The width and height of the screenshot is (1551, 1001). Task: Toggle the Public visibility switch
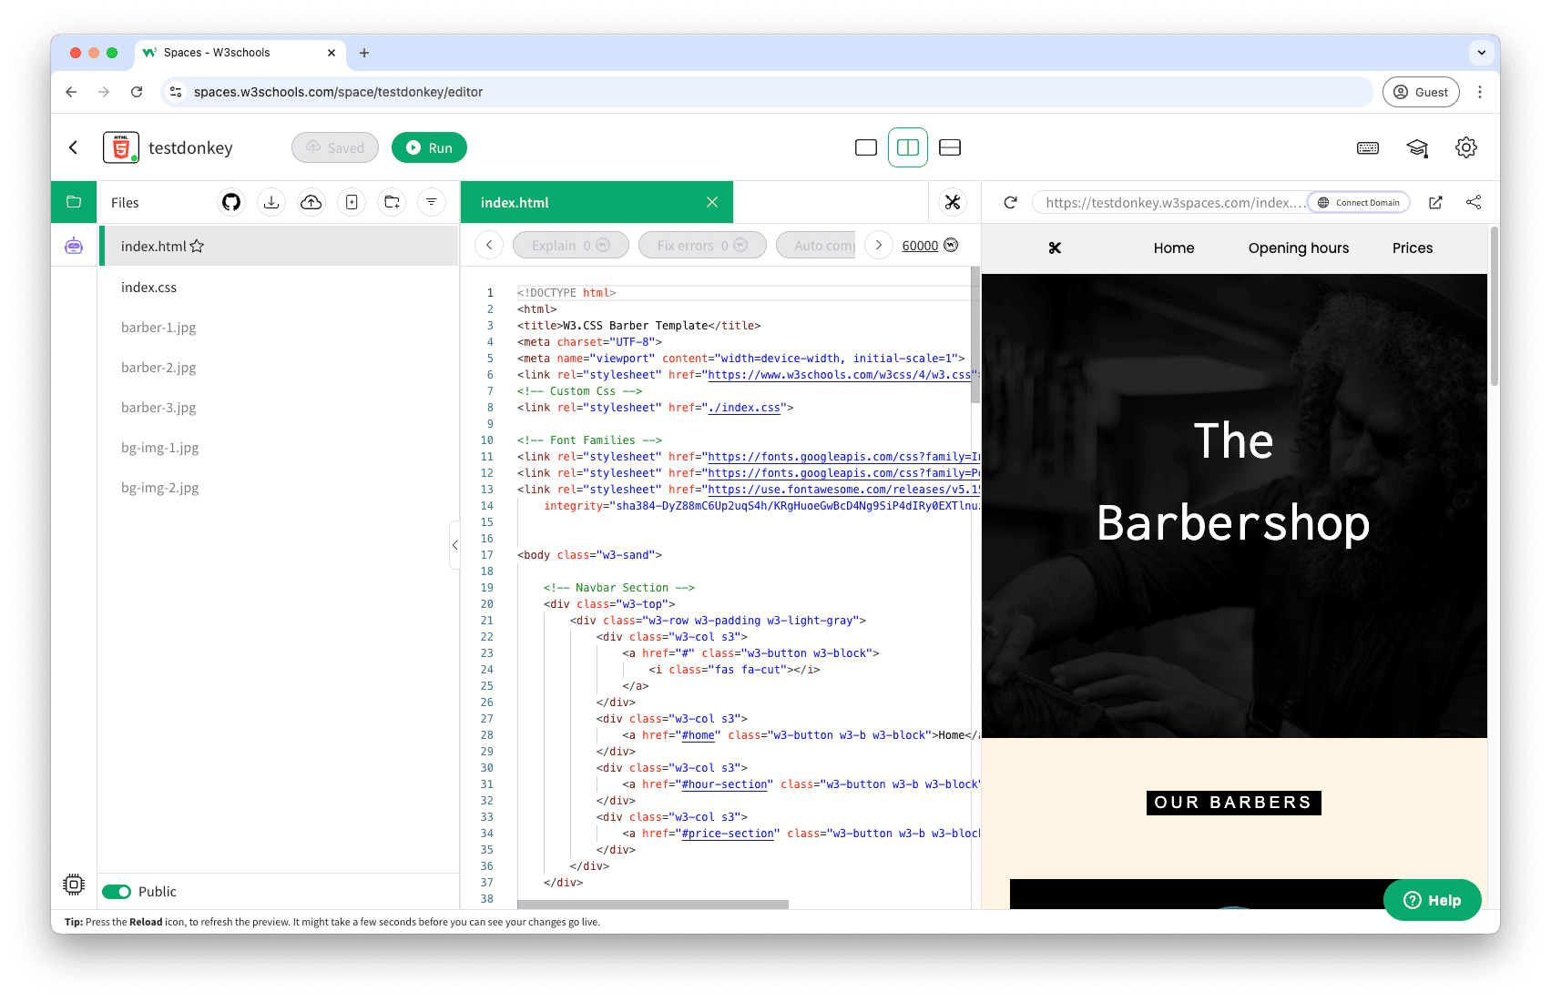tap(117, 892)
